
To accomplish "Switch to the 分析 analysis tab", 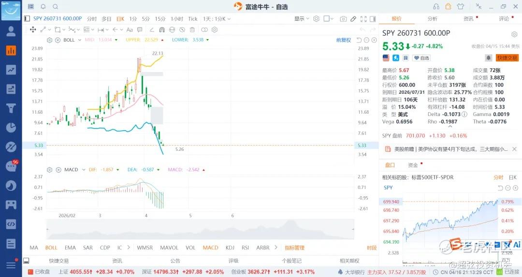I will click(432, 19).
